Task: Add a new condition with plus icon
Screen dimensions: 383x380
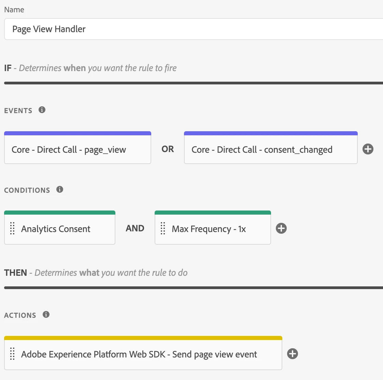Action: coord(281,229)
